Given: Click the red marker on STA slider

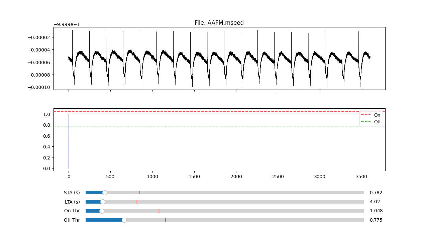Looking at the screenshot, I should 139,193.
